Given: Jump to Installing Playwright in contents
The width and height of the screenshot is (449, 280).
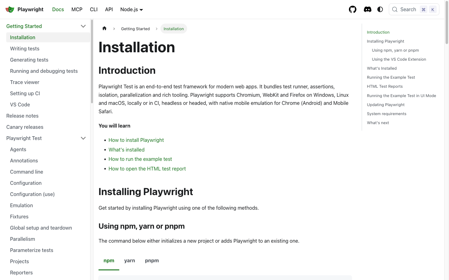Looking at the screenshot, I should pyautogui.click(x=385, y=41).
